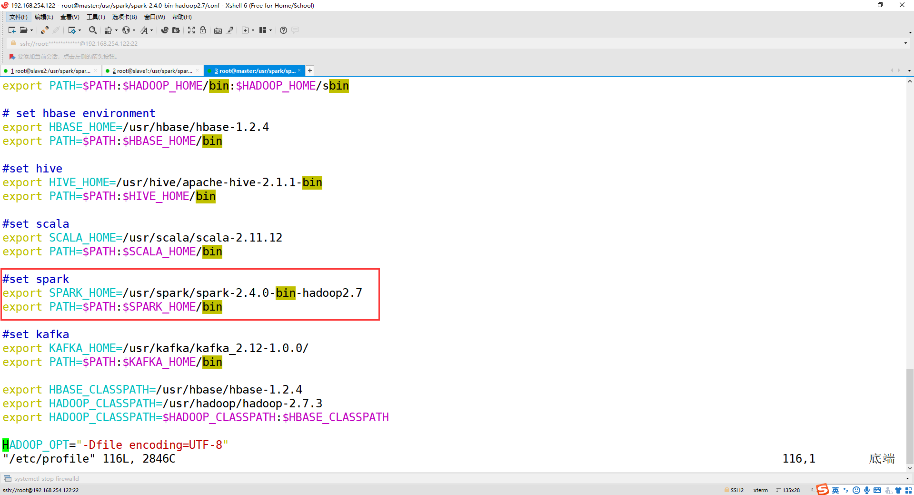Open the 文件(F) menu
The width and height of the screenshot is (914, 495).
click(x=19, y=17)
